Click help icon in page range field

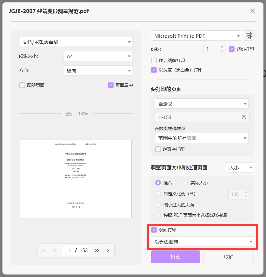[244, 117]
